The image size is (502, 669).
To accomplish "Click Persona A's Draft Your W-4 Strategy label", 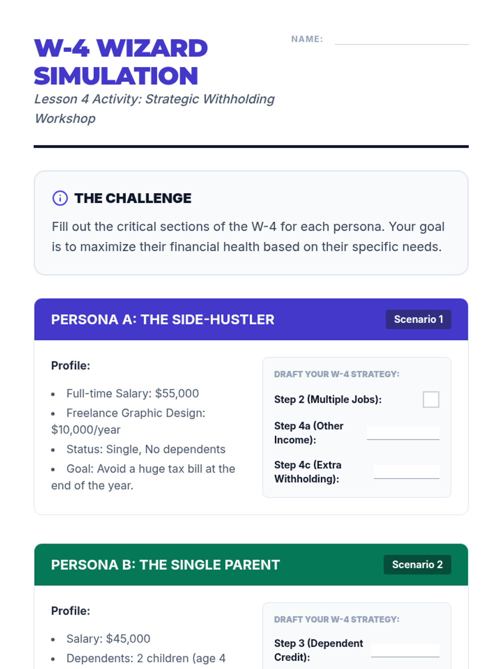I will click(x=337, y=374).
